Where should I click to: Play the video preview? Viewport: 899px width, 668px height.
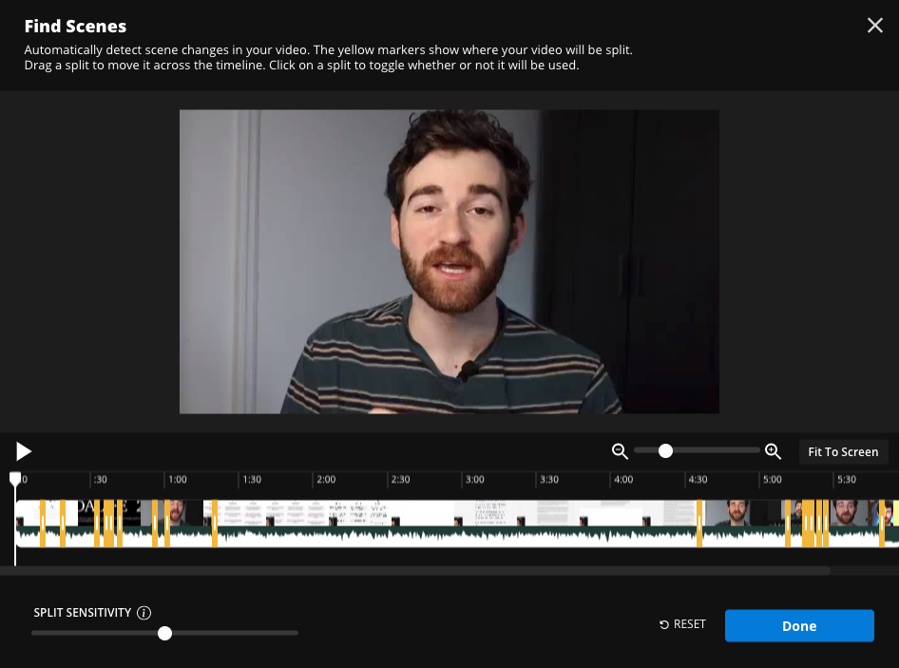pos(23,451)
